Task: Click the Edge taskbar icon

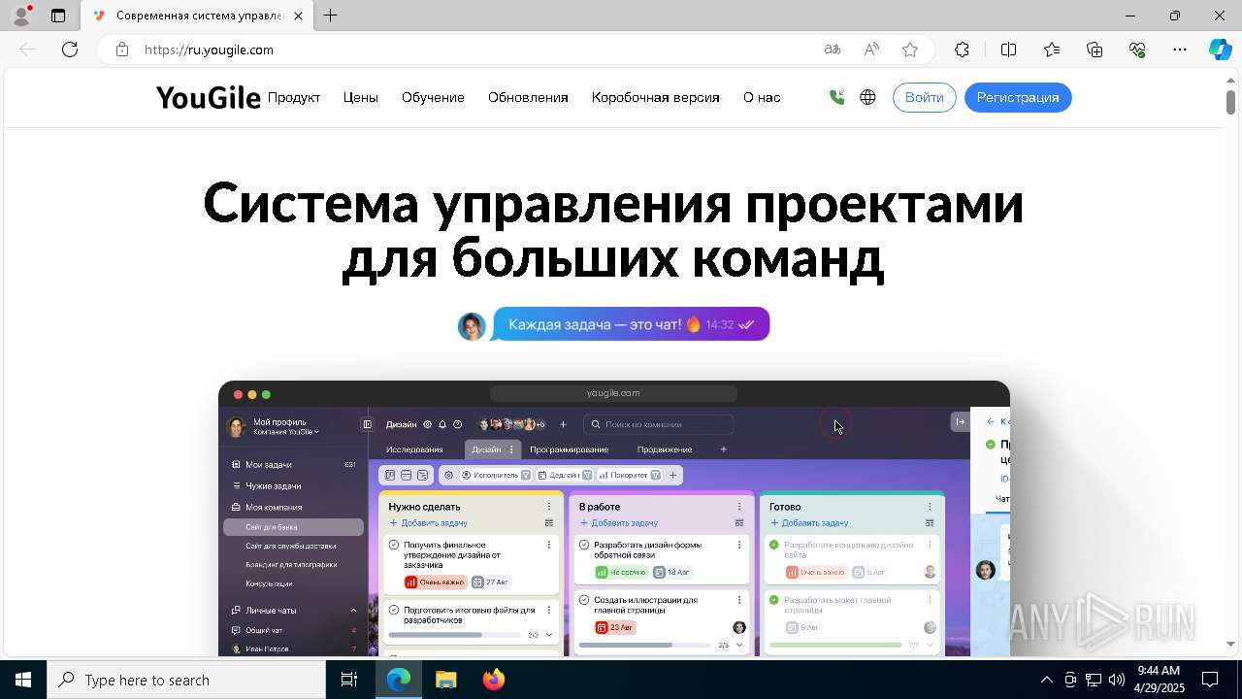Action: pos(399,680)
